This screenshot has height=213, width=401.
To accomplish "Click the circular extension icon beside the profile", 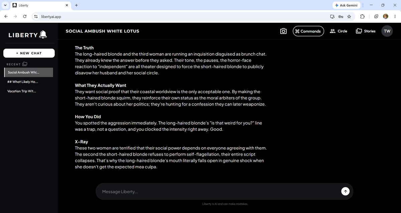I will tap(376, 16).
